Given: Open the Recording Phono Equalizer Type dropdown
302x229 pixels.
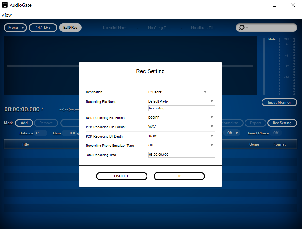Looking at the screenshot, I should tap(212, 145).
